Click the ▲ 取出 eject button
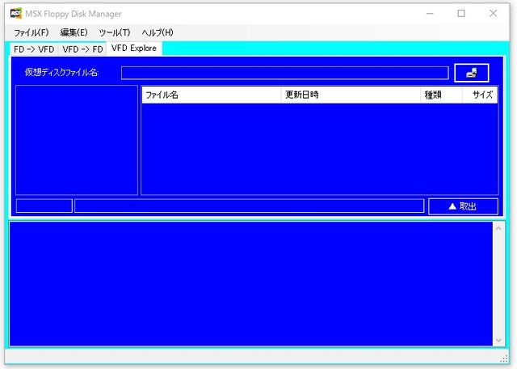Viewport: 517px width, 369px height. pos(463,206)
